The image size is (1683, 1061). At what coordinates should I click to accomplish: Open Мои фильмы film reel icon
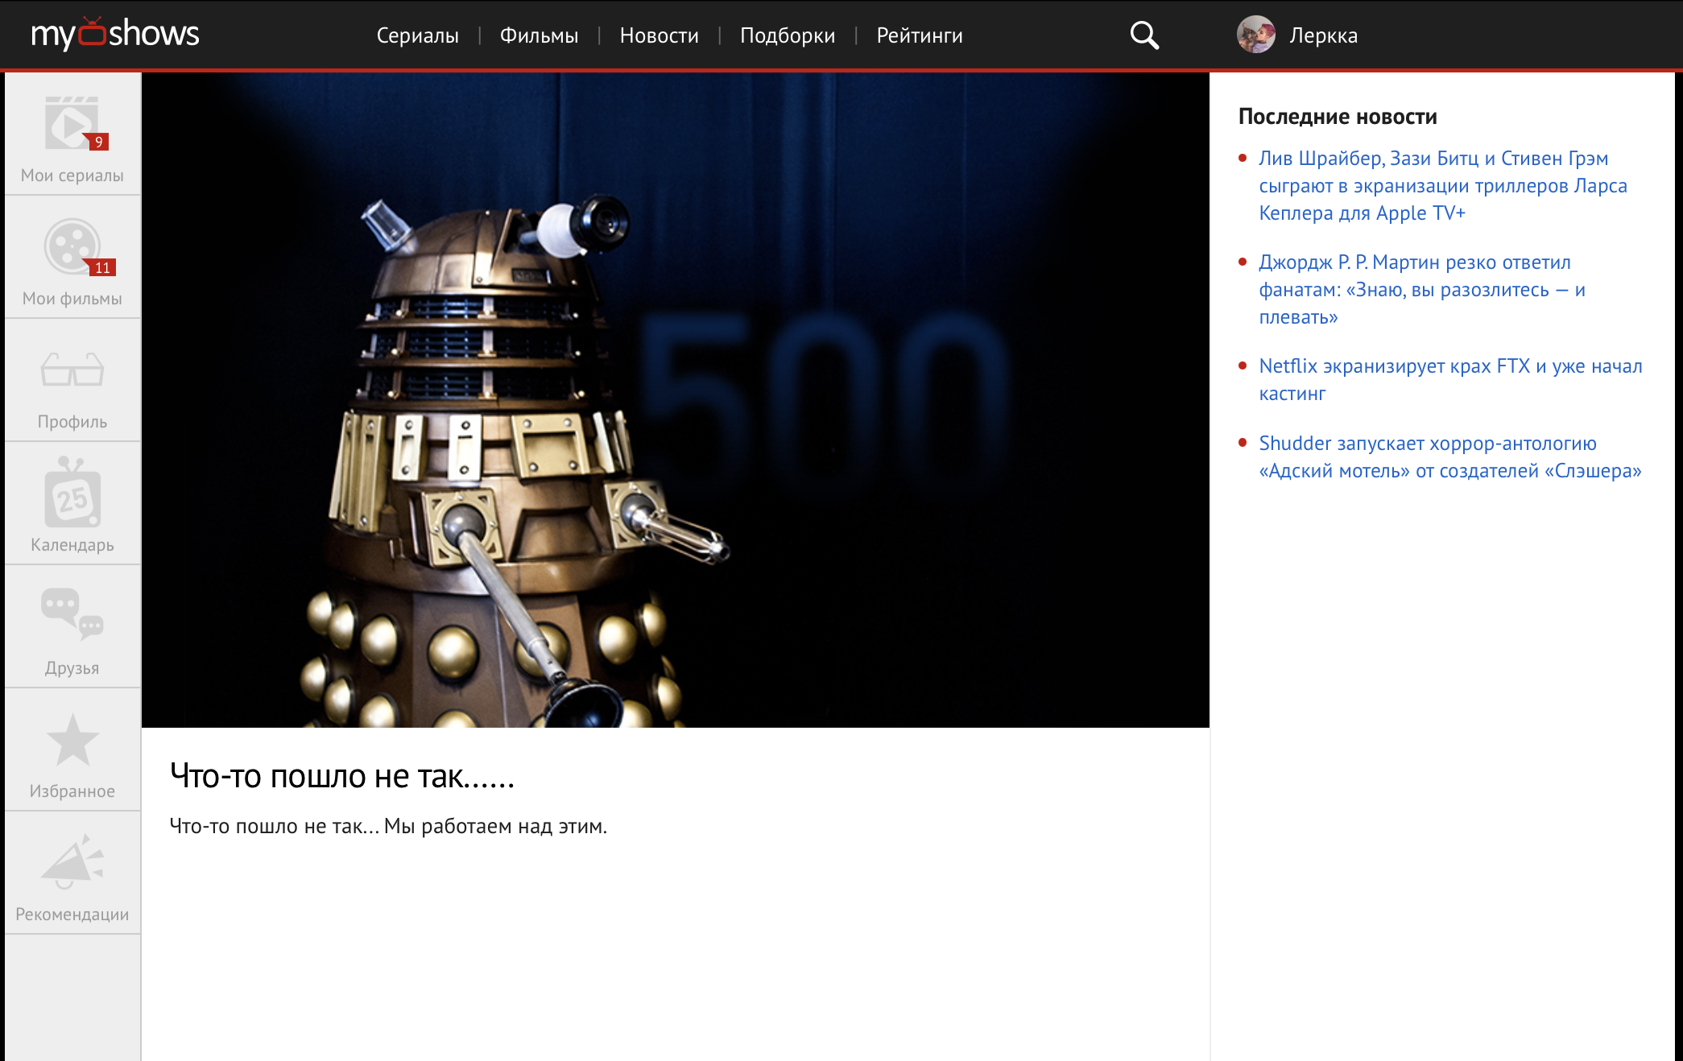72,246
